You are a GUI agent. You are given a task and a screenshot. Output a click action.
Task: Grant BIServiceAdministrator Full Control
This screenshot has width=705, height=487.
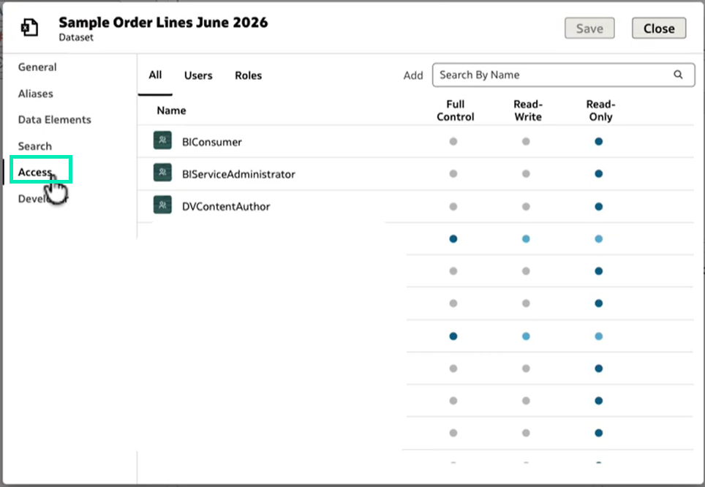pos(453,173)
